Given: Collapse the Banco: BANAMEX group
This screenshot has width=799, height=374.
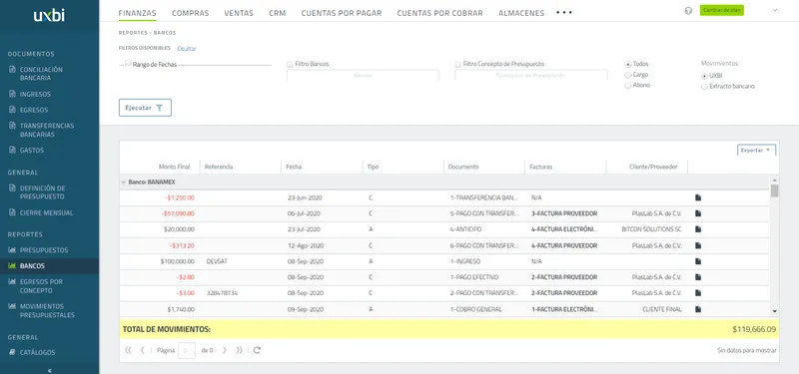Looking at the screenshot, I should click(123, 183).
